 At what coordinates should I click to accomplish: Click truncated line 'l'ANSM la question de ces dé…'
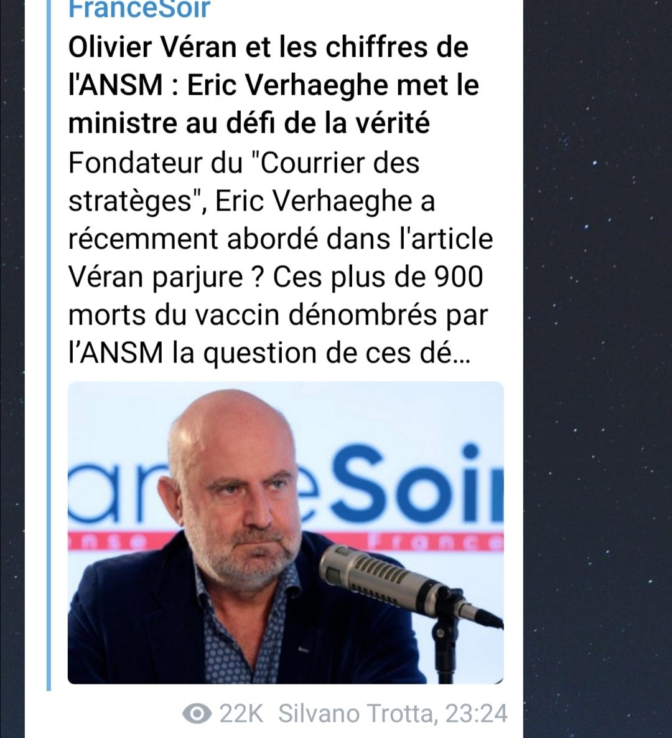[269, 353]
